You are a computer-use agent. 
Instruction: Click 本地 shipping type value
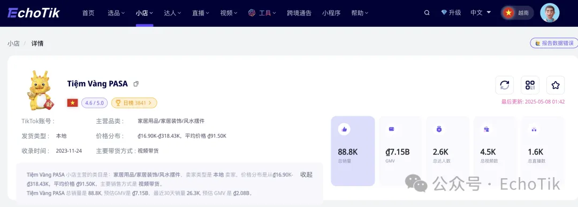pos(61,136)
